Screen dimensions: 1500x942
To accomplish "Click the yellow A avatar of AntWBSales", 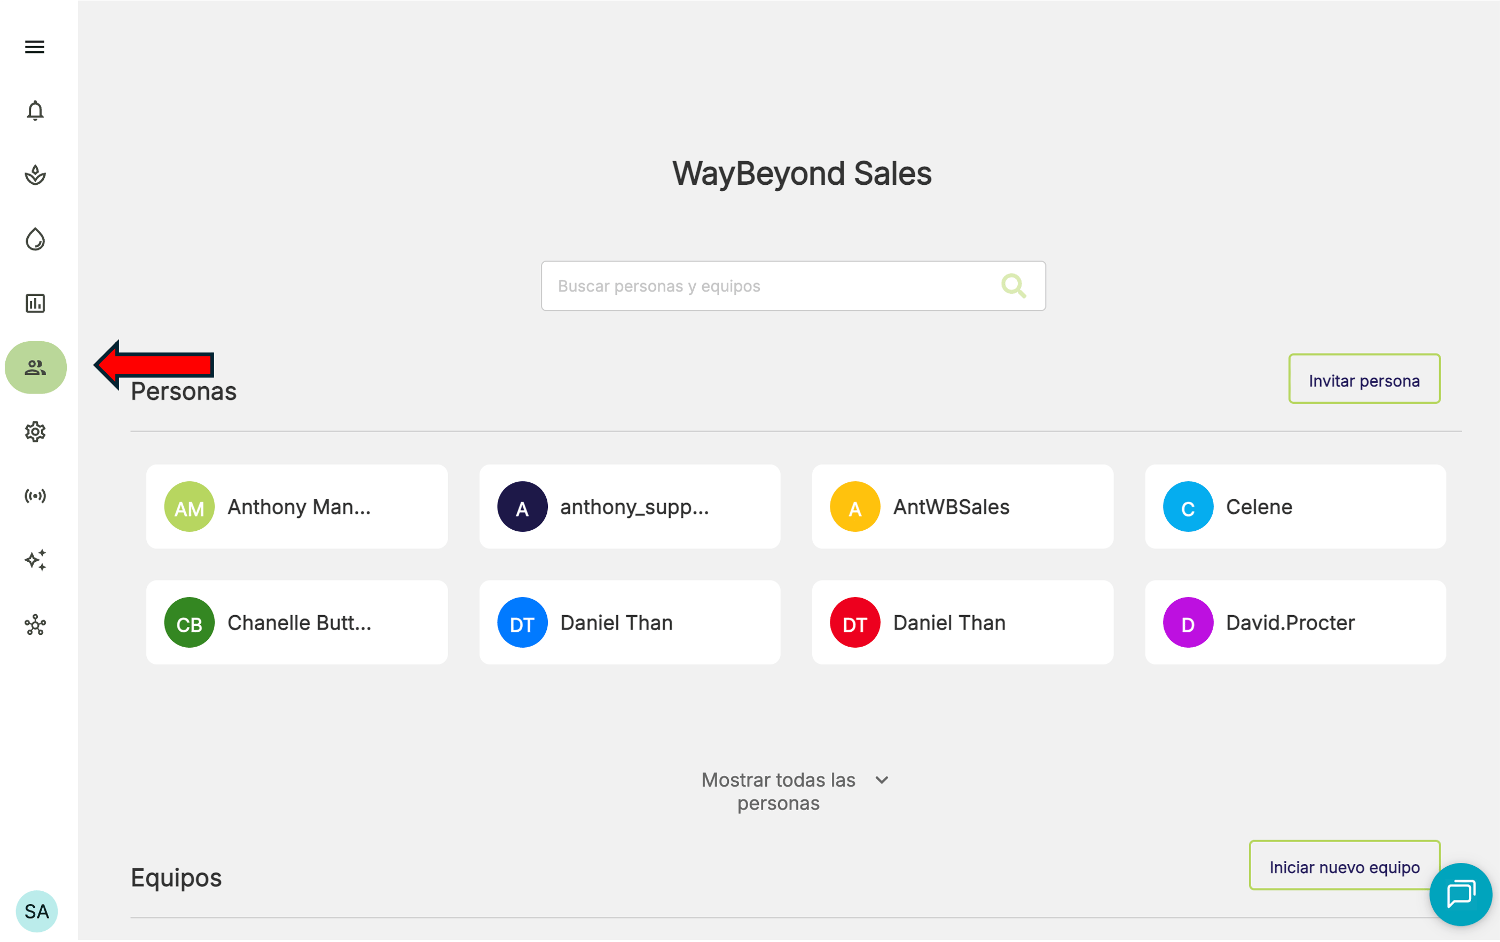I will [x=854, y=506].
